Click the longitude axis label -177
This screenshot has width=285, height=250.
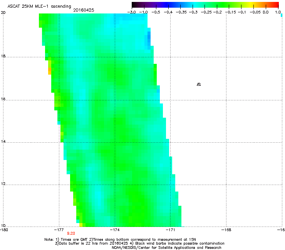59,230
